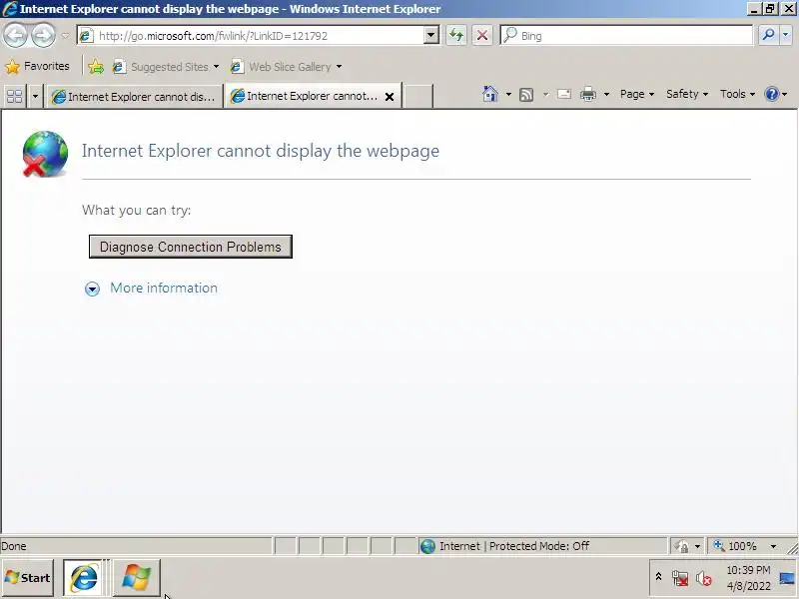Show hidden tray icons arrow
The height and width of the screenshot is (599, 799).
point(658,577)
